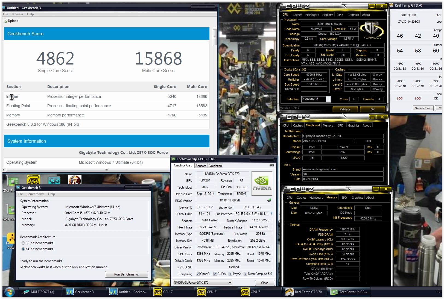The height and width of the screenshot is (299, 444).
Task: Open Graphics tab in CPU-Z Mainboard window
Action: coord(354,125)
